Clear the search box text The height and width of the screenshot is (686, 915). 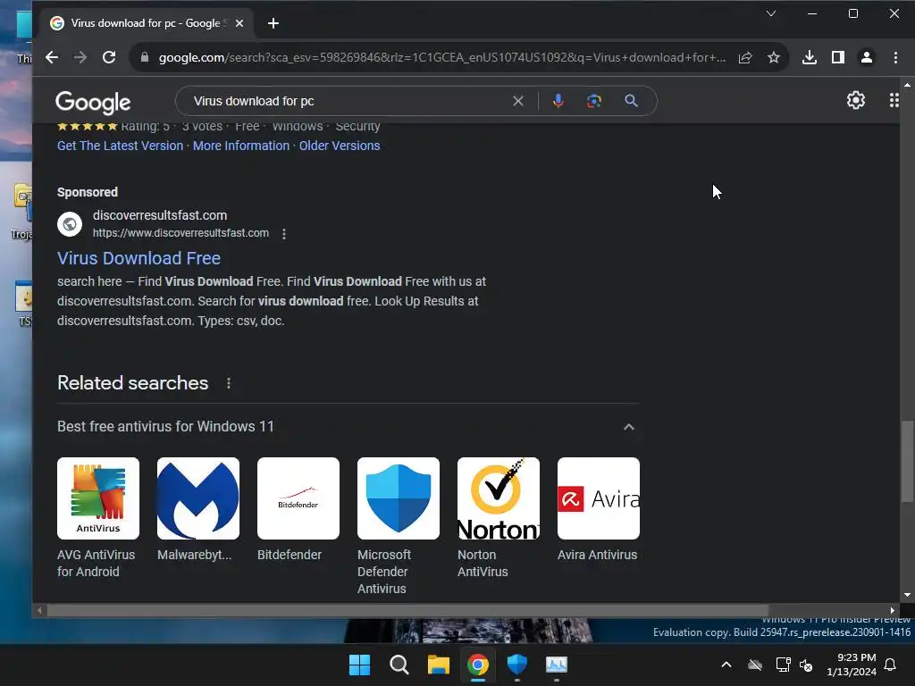pyautogui.click(x=517, y=101)
